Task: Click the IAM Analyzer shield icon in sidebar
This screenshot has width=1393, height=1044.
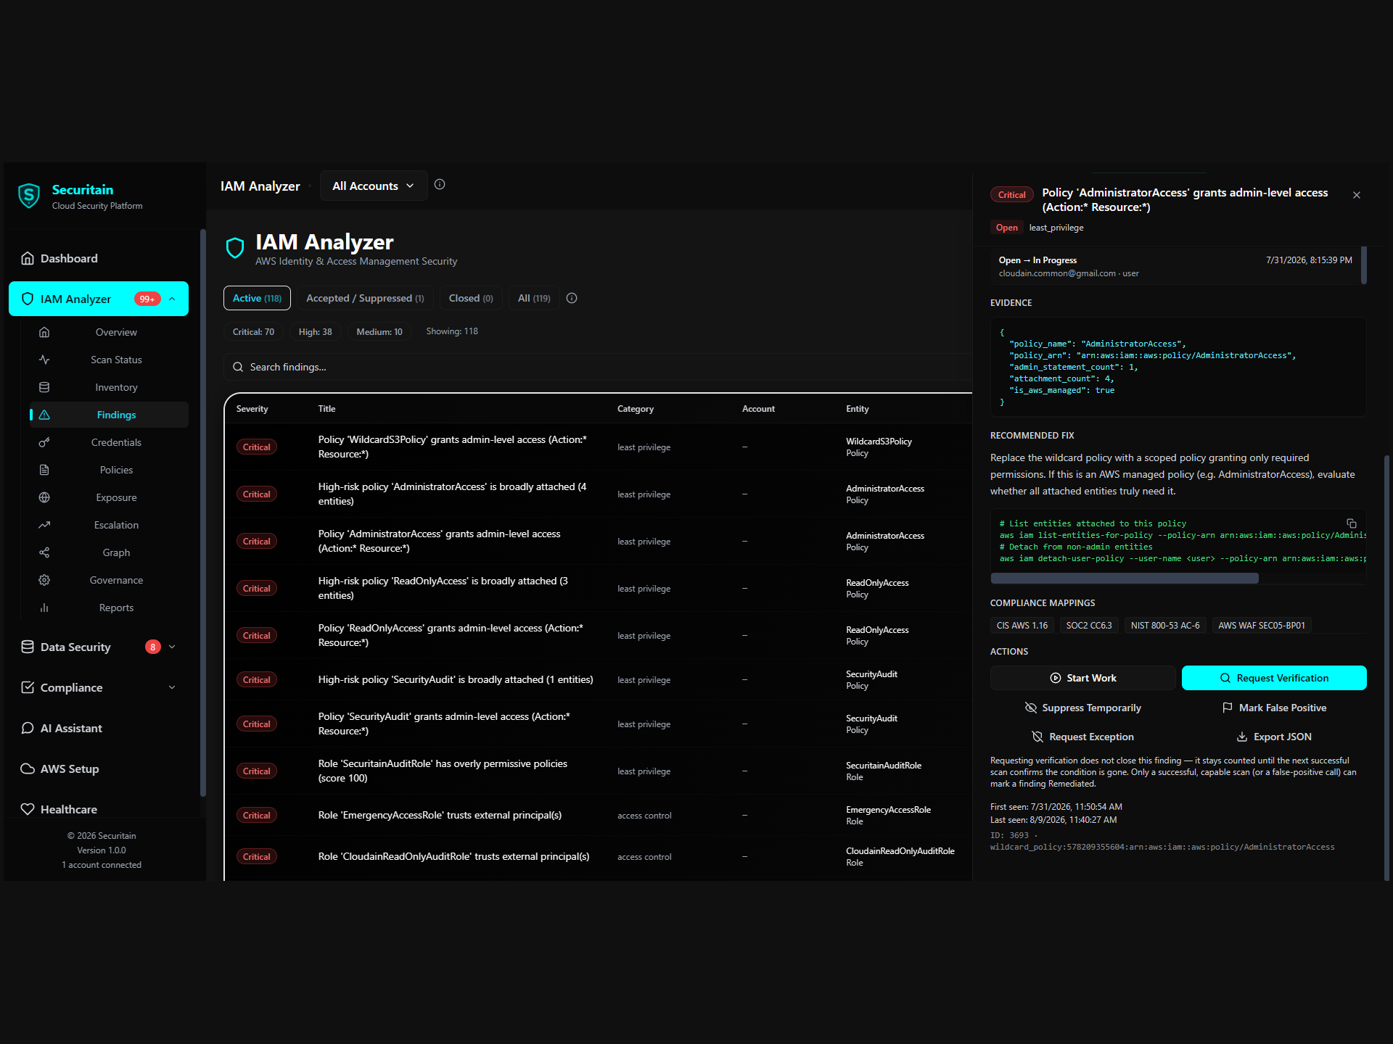Action: pos(28,299)
